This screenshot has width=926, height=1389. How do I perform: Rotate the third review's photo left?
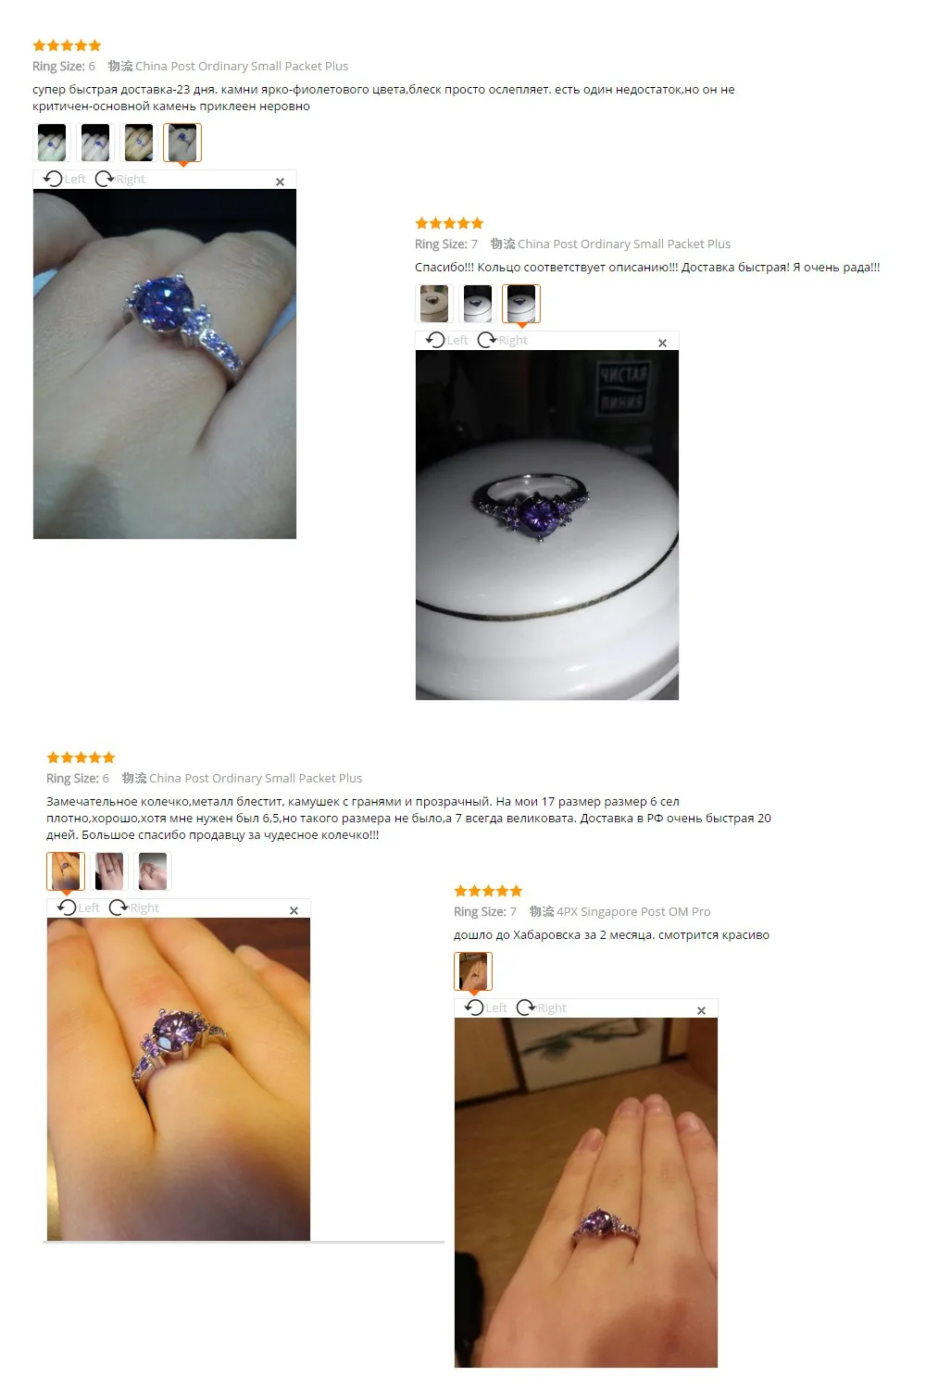point(78,907)
